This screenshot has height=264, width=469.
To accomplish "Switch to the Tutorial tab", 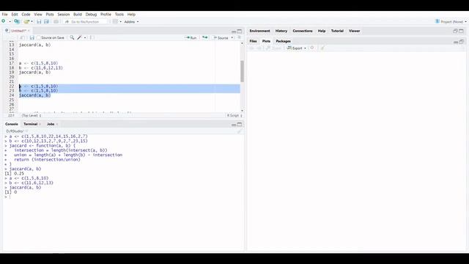I will (337, 31).
